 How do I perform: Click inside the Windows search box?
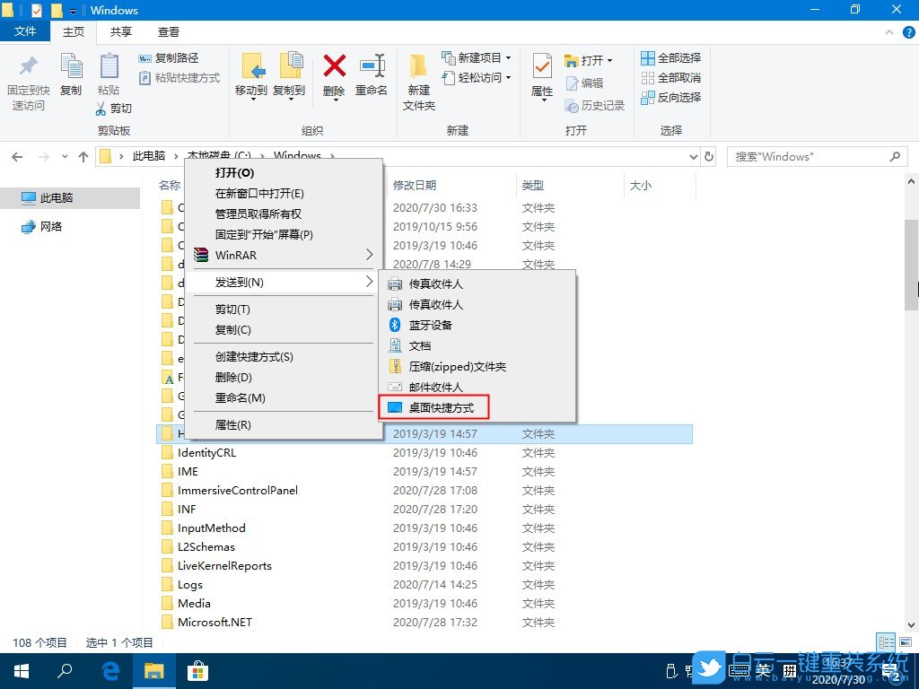pos(808,156)
